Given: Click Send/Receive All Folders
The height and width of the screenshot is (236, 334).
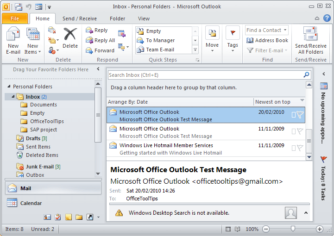Looking at the screenshot, I should pyautogui.click(x=310, y=40).
